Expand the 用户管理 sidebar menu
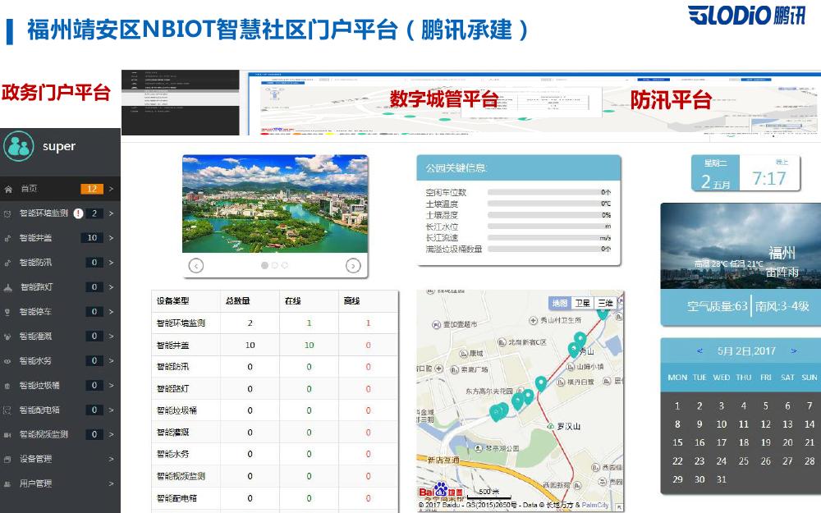The width and height of the screenshot is (821, 513). [111, 483]
